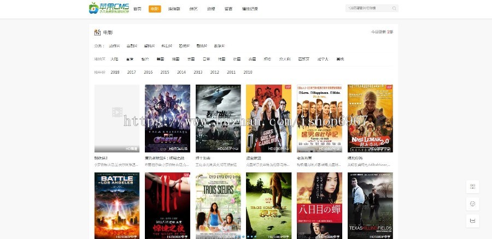
Task: Filter region by 泰国
Action: [252, 59]
